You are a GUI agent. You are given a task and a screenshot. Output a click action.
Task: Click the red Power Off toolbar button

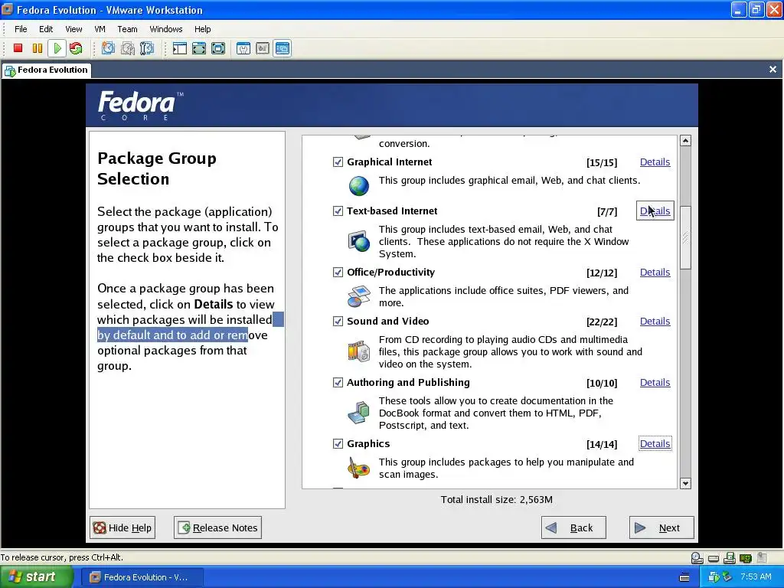tap(18, 48)
